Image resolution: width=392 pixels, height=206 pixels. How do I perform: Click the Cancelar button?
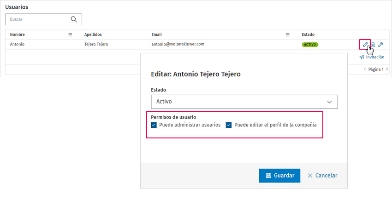pyautogui.click(x=322, y=176)
